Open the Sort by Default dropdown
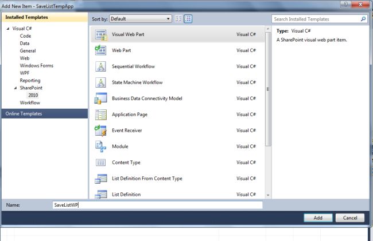 pyautogui.click(x=141, y=19)
